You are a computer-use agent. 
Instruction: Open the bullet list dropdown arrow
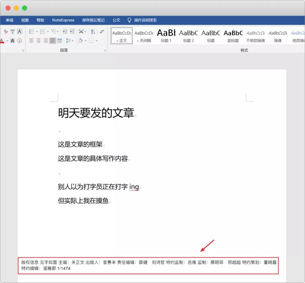click(37, 32)
